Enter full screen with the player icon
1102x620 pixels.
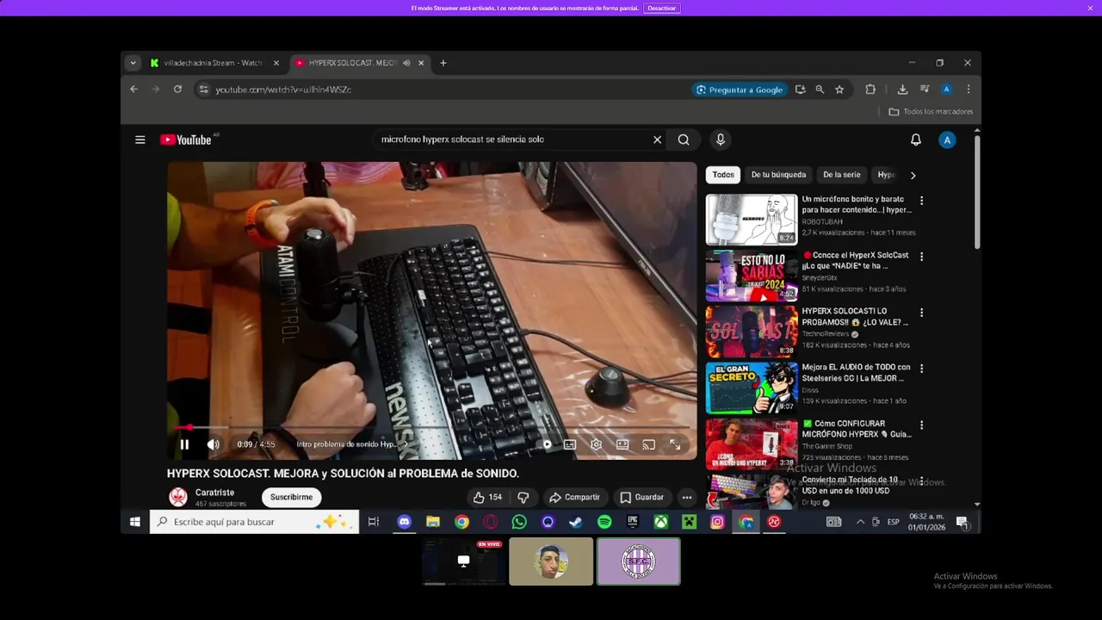(x=675, y=444)
